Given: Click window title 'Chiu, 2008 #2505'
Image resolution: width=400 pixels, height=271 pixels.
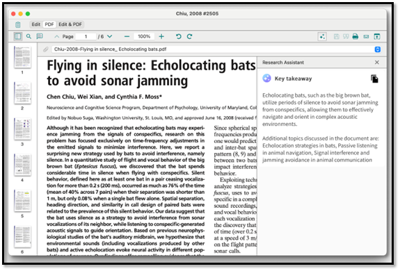Looking at the screenshot, I should point(197,14).
